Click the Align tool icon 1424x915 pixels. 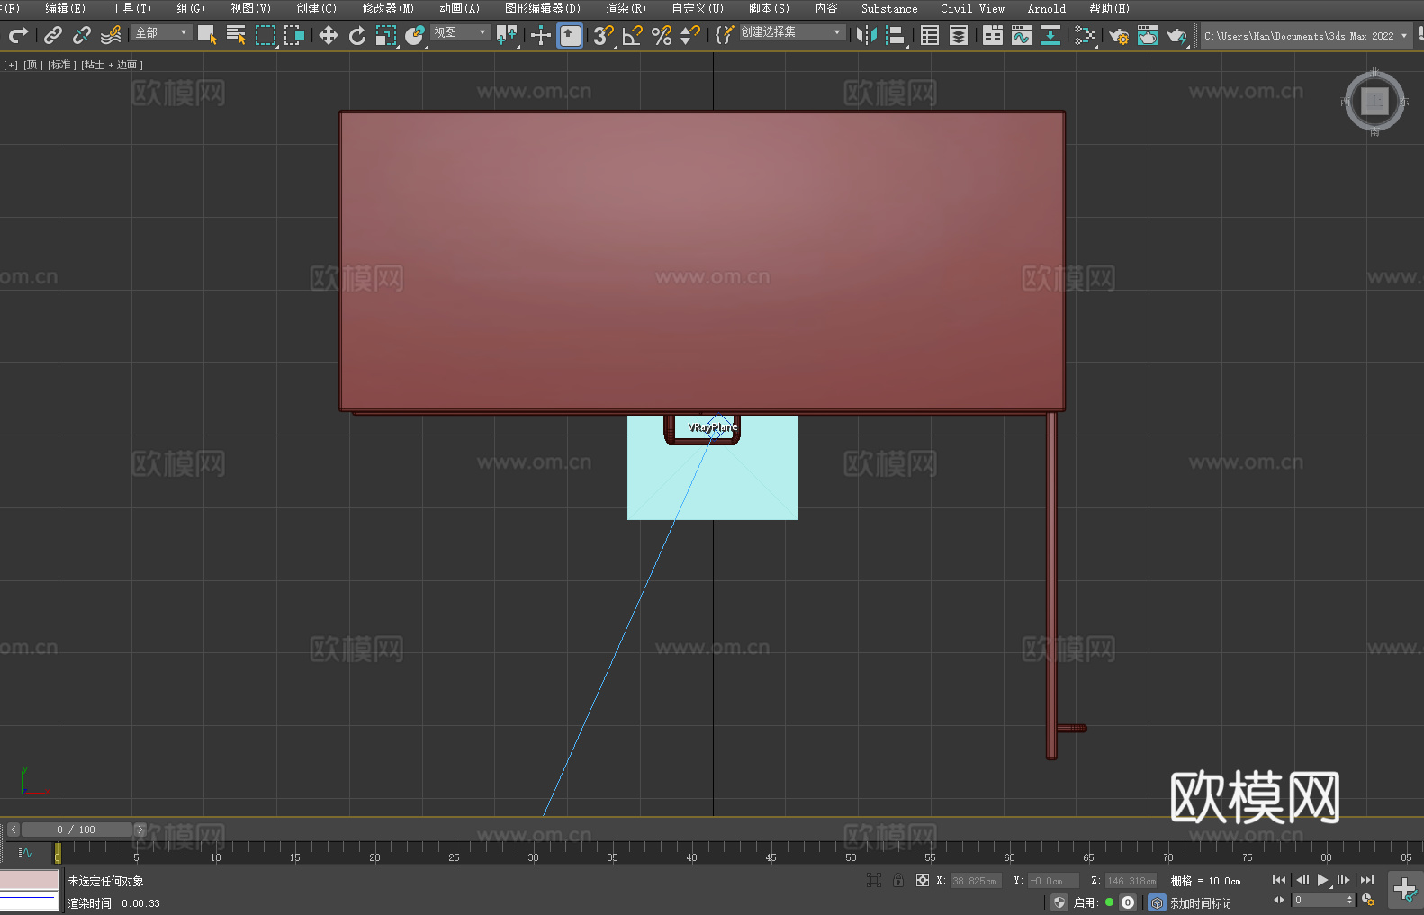pos(896,35)
